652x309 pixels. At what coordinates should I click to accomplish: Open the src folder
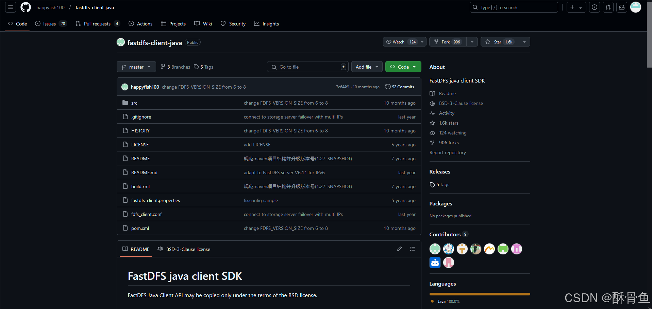click(x=134, y=103)
